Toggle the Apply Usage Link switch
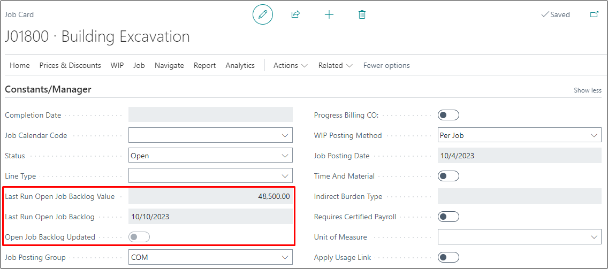The height and width of the screenshot is (269, 608). pyautogui.click(x=448, y=257)
